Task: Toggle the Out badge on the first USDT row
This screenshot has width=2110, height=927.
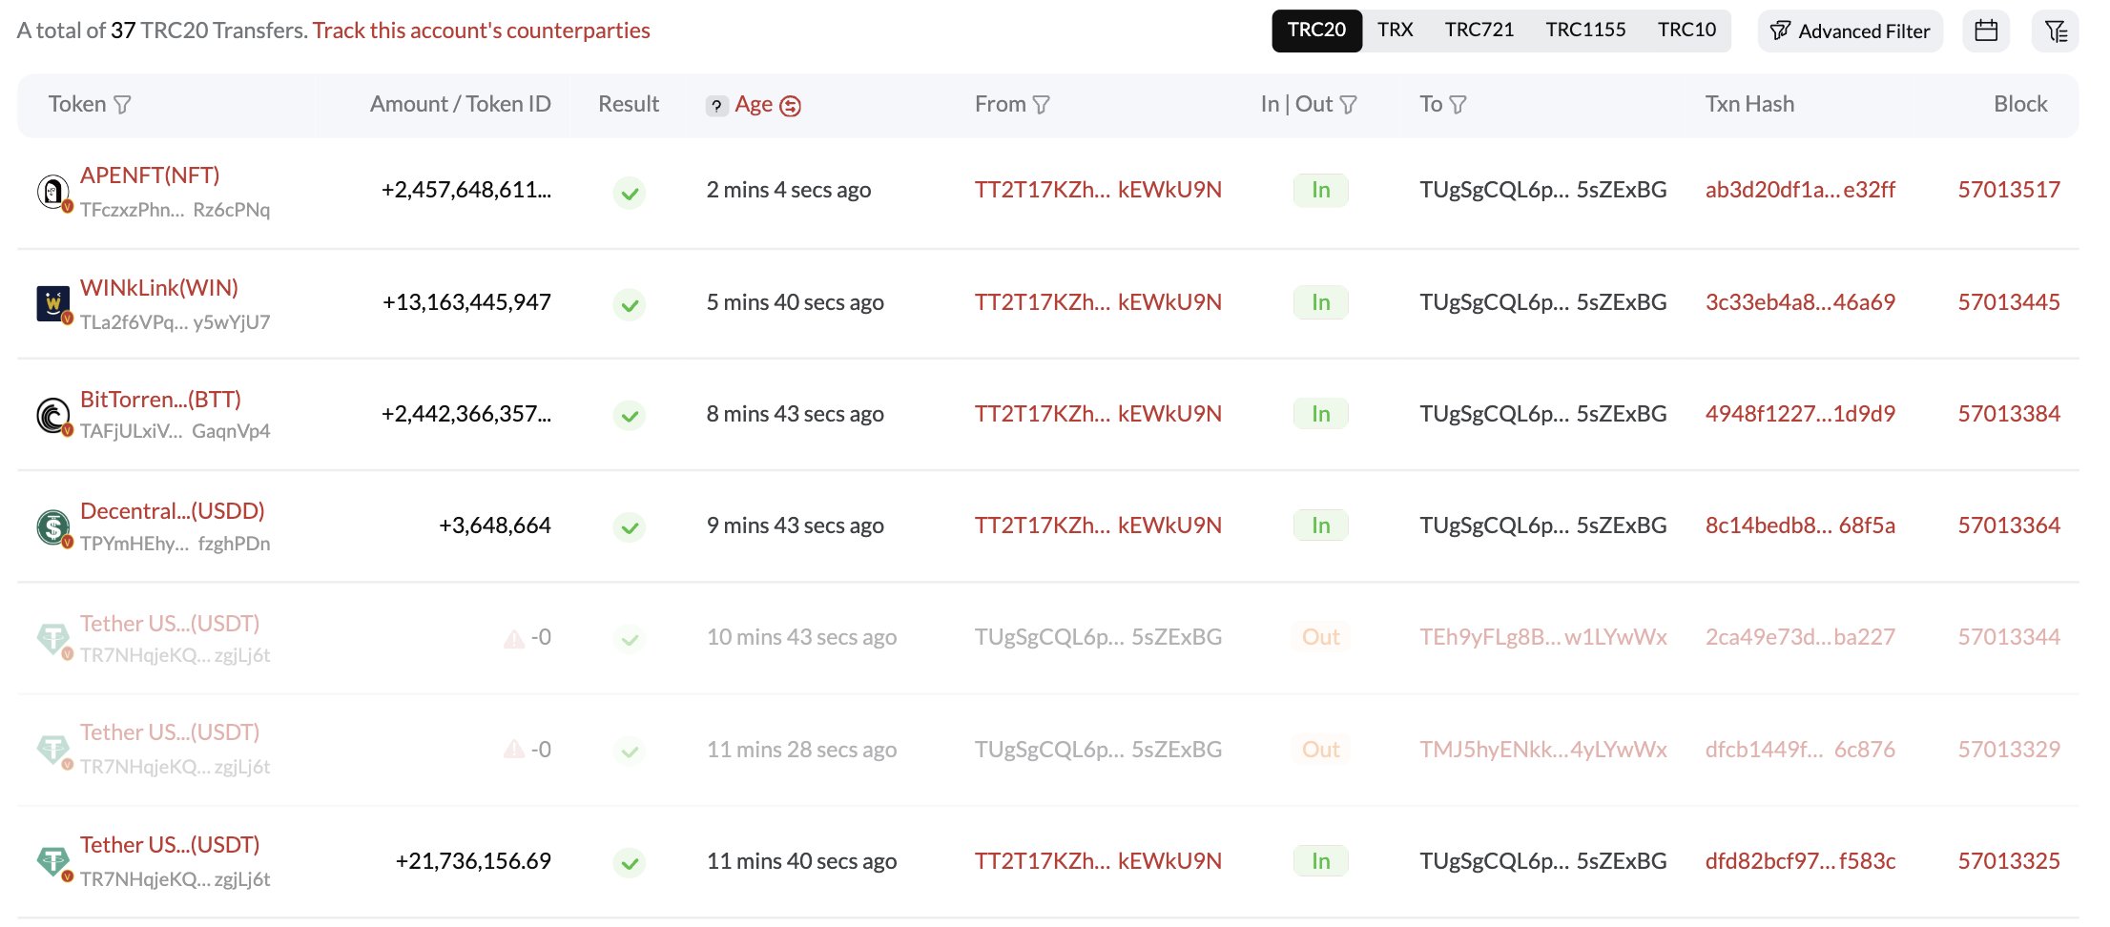Action: pyautogui.click(x=1320, y=637)
